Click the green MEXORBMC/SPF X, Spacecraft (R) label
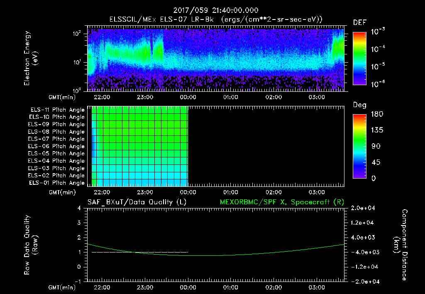The image size is (425, 294). pyautogui.click(x=282, y=202)
